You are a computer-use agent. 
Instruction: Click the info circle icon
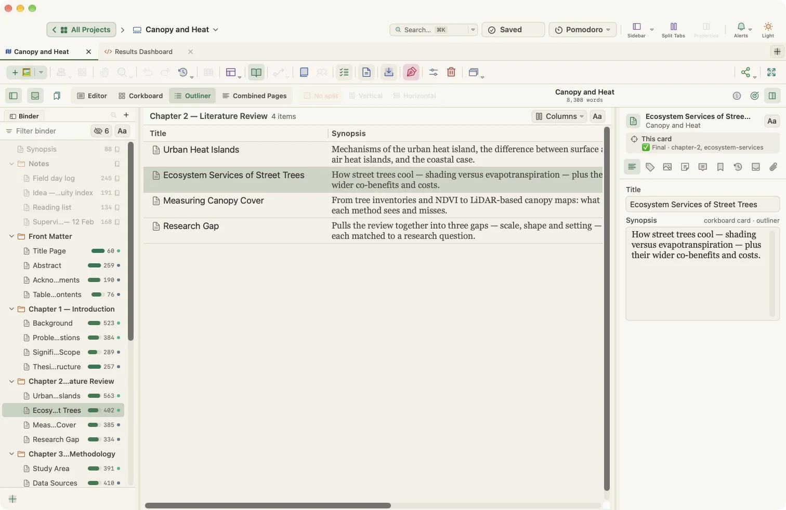click(x=737, y=96)
